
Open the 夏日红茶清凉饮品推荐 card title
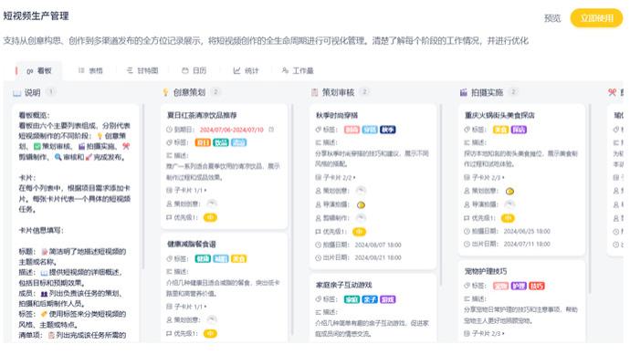[202, 115]
